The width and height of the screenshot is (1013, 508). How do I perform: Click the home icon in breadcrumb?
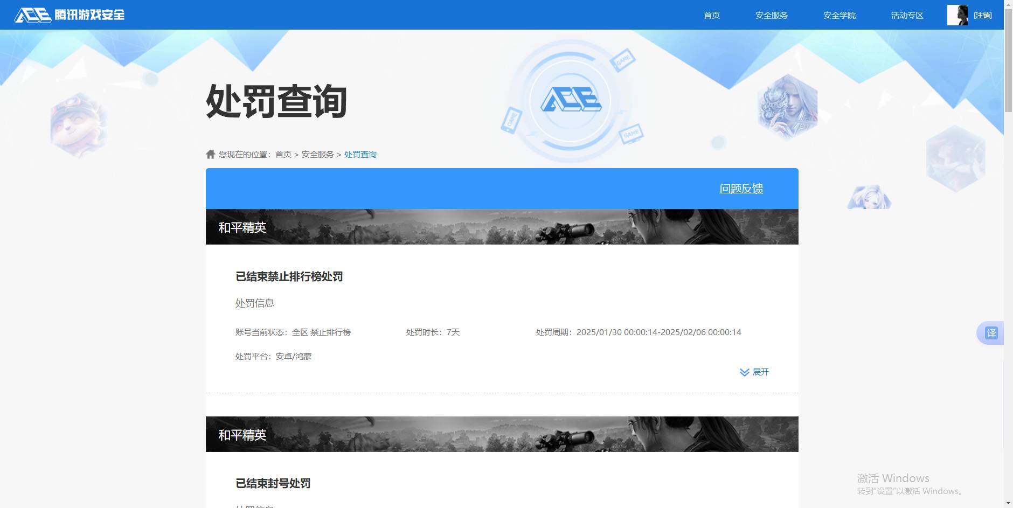[x=211, y=154]
